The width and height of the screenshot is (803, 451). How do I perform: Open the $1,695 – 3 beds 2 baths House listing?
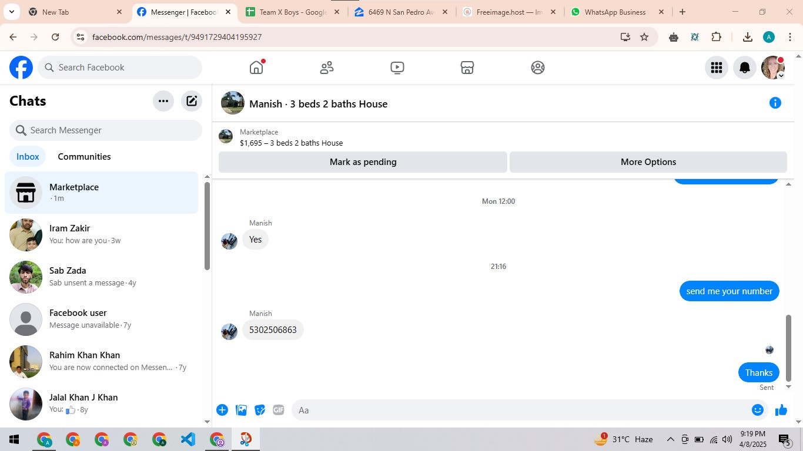(291, 143)
